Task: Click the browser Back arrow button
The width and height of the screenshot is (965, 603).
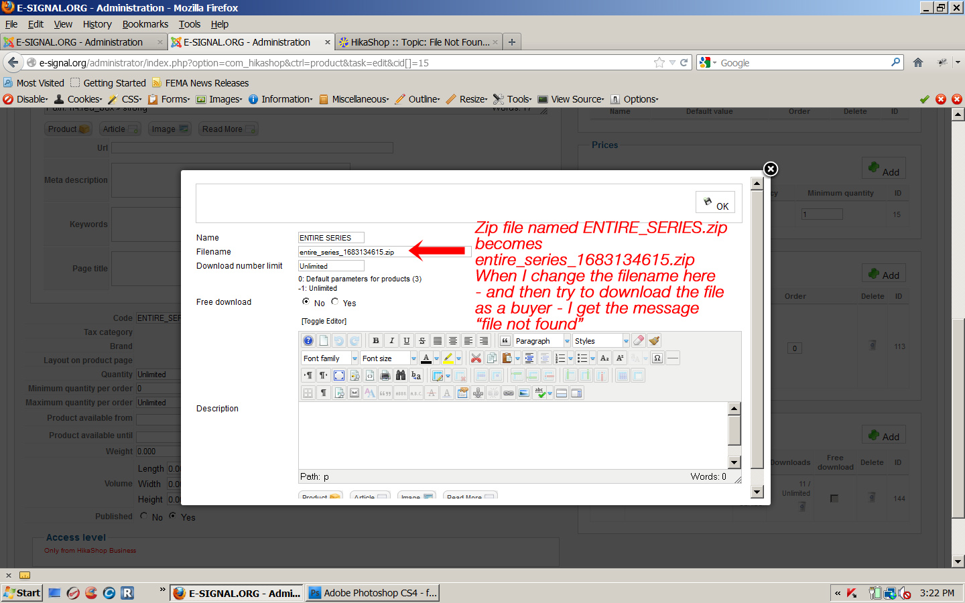Action: click(13, 62)
